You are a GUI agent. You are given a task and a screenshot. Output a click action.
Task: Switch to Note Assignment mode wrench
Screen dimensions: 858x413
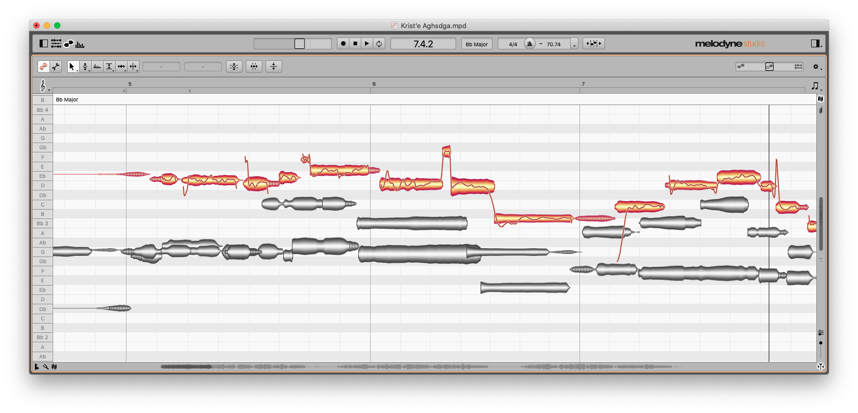[56, 67]
